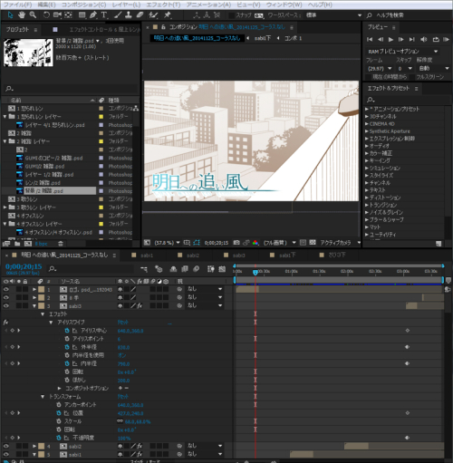Toggle visibility of layer 1 logo psd
Viewport: 453px width, 463px height.
[x=5, y=289]
